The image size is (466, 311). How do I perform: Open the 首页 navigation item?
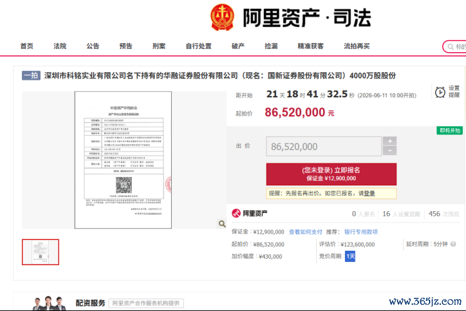click(x=27, y=46)
